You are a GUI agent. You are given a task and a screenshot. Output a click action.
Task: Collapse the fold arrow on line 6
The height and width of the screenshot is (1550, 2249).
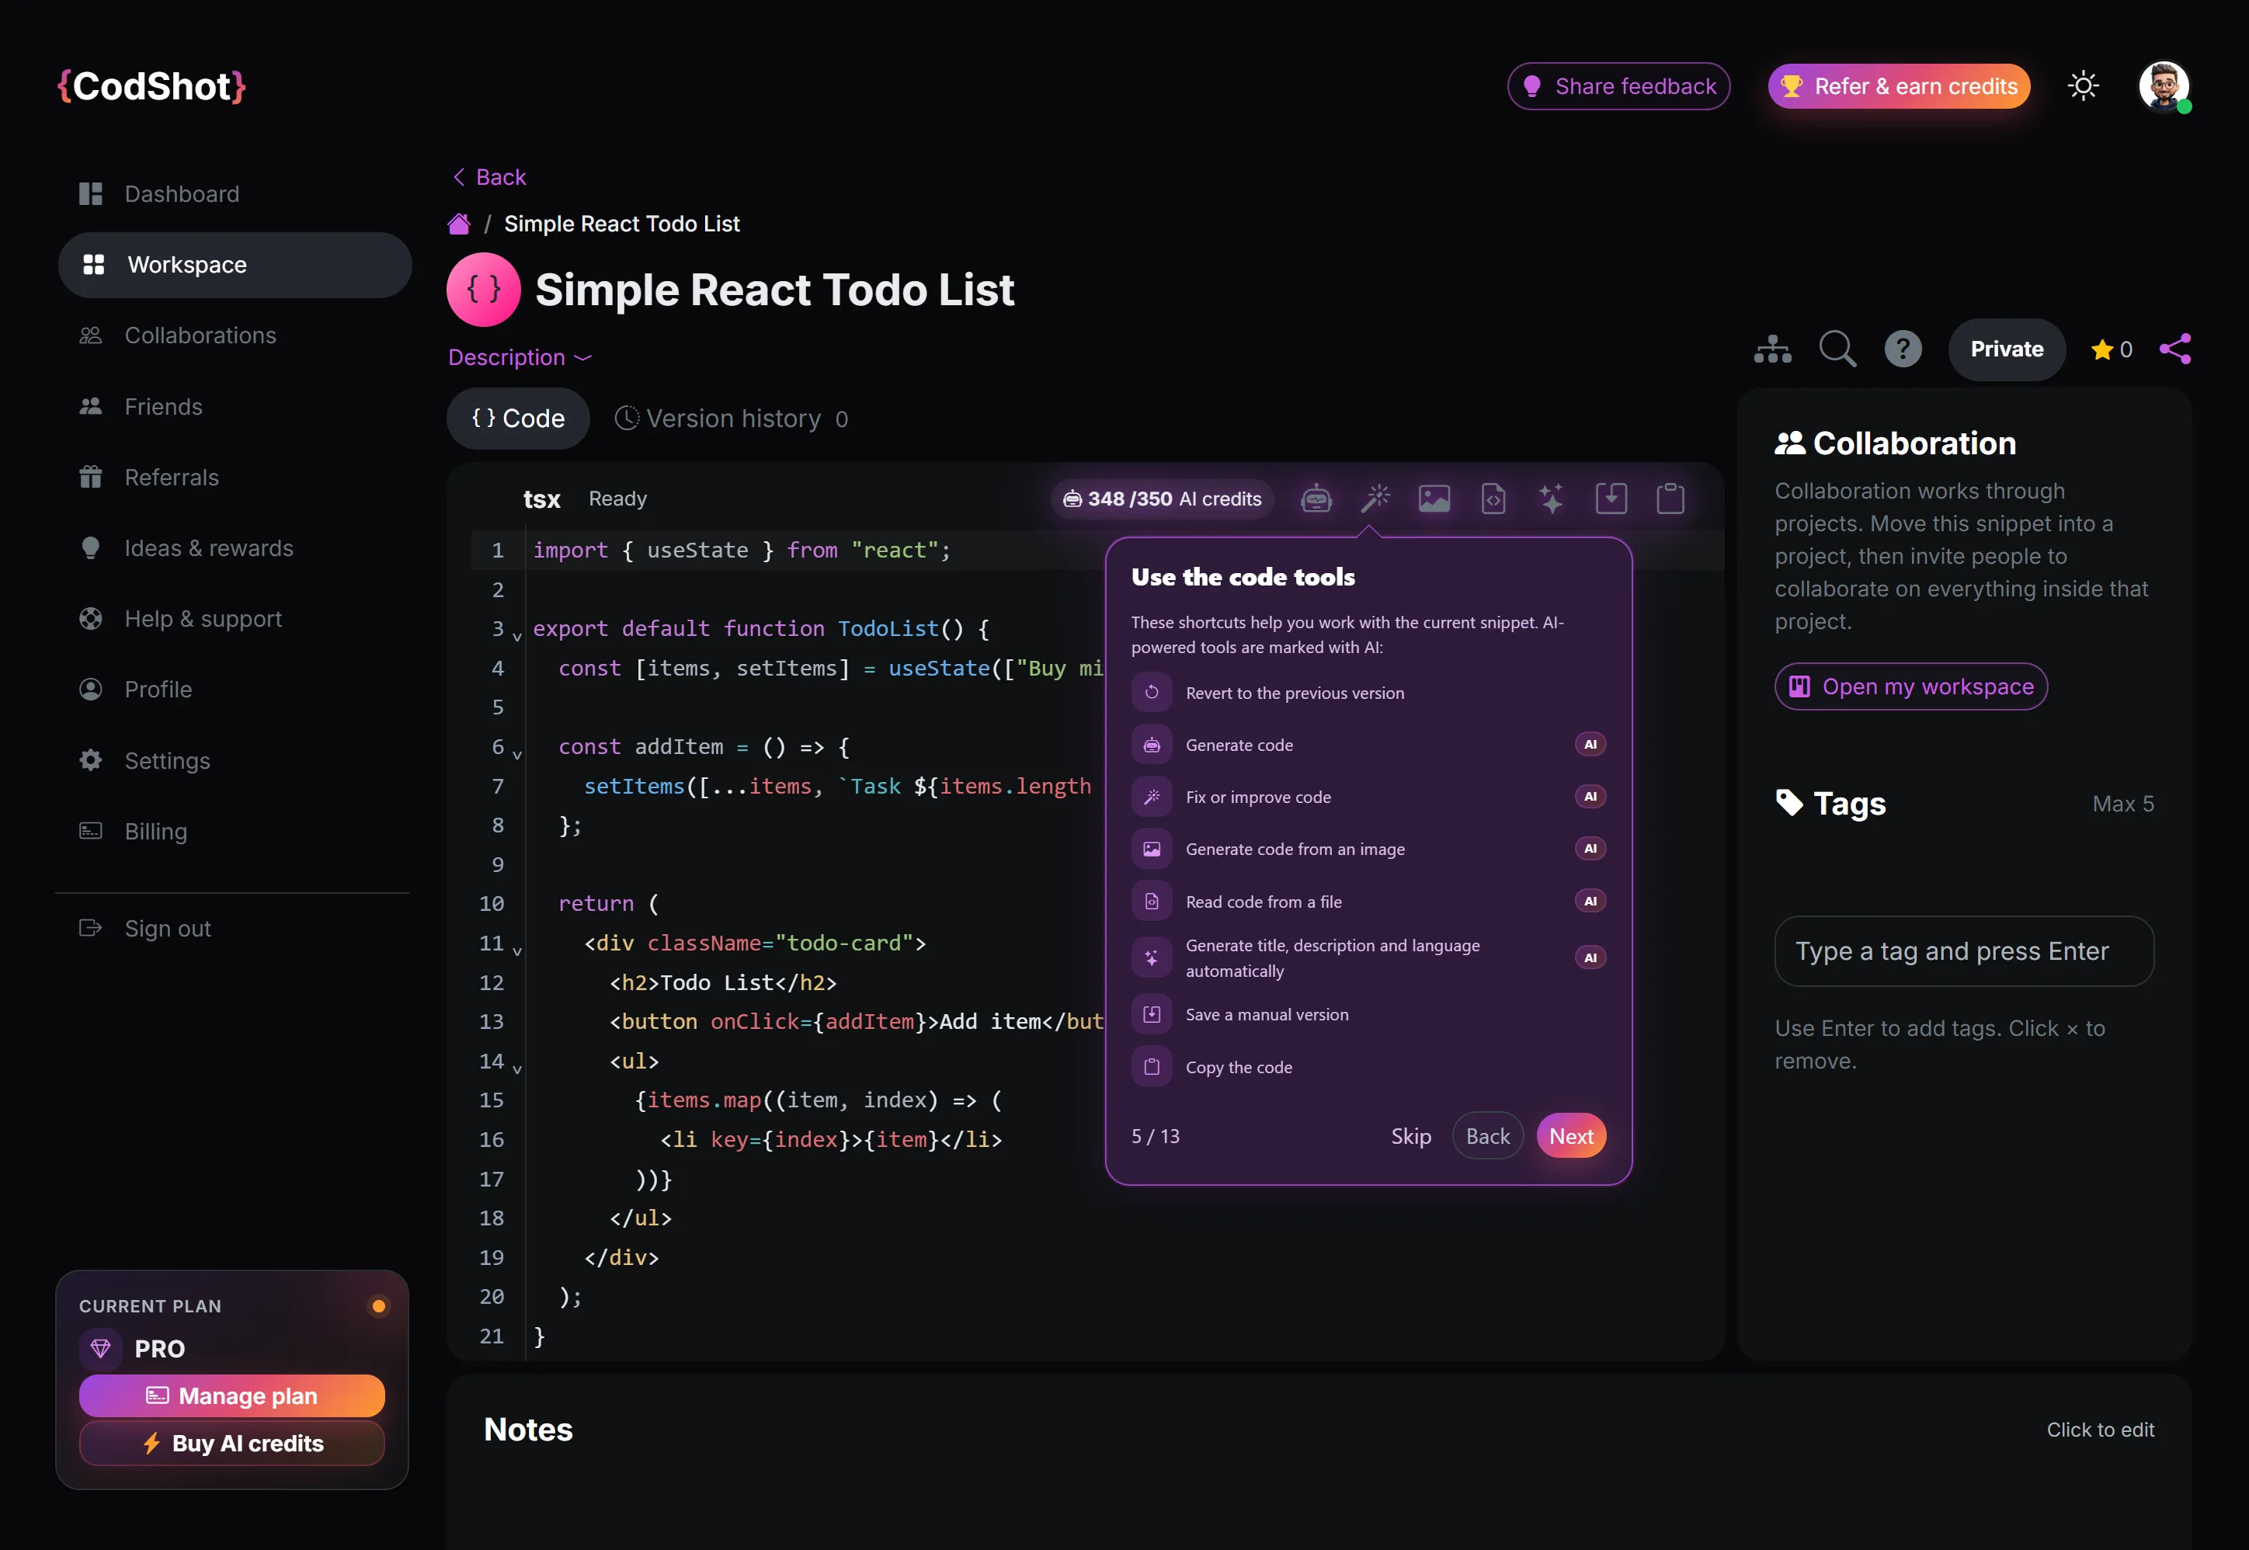[517, 755]
